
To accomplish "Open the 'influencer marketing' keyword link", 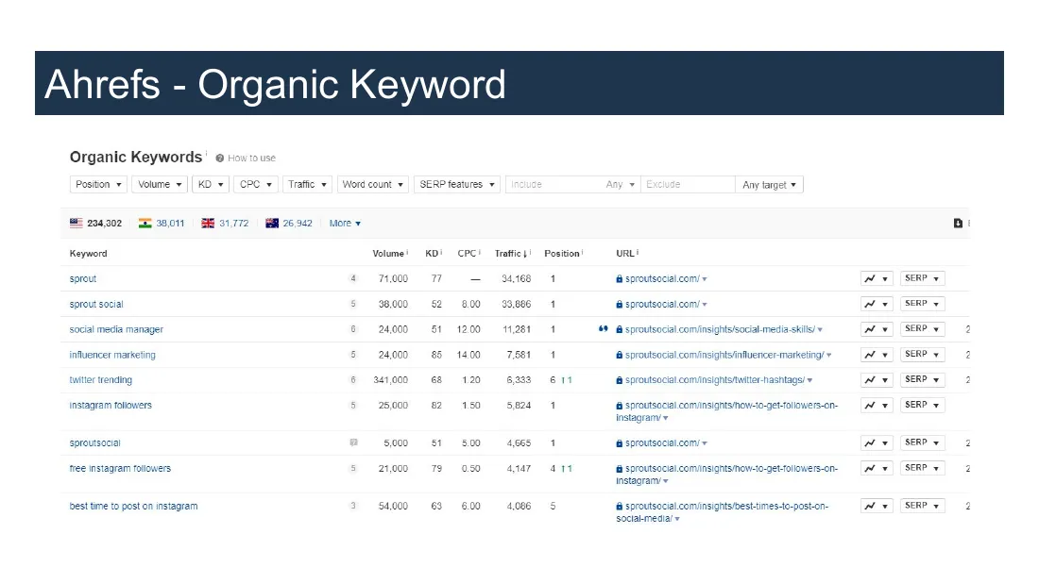I will [x=112, y=355].
